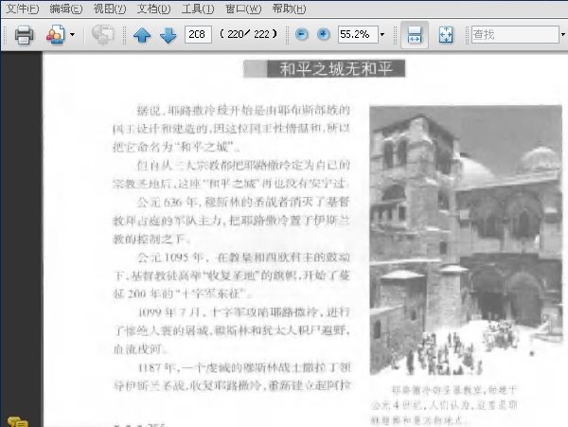Click the comments icon in left sidebar

coord(17,422)
